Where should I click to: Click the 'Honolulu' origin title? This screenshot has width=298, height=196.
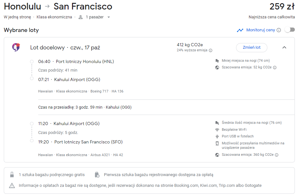pyautogui.click(x=22, y=6)
